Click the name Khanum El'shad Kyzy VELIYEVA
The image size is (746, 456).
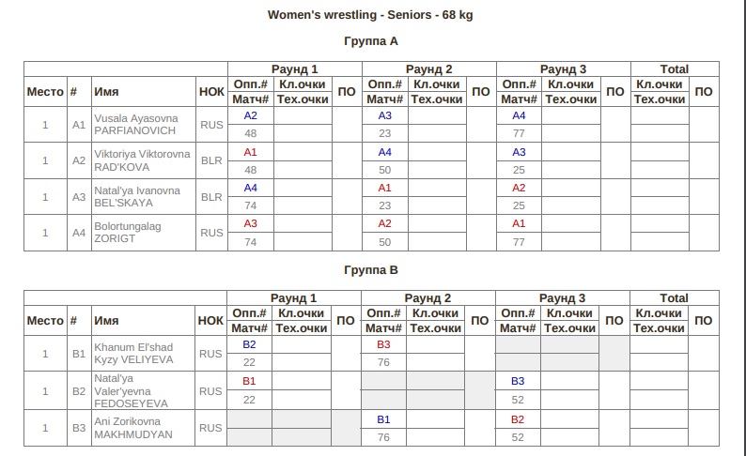[x=133, y=354]
